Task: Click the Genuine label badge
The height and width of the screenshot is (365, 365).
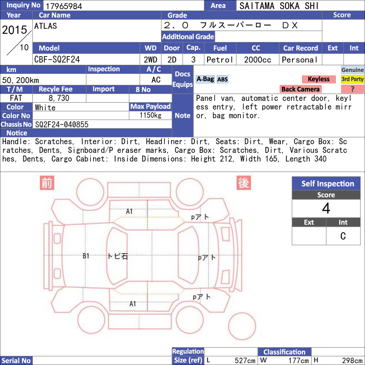Action: point(352,70)
